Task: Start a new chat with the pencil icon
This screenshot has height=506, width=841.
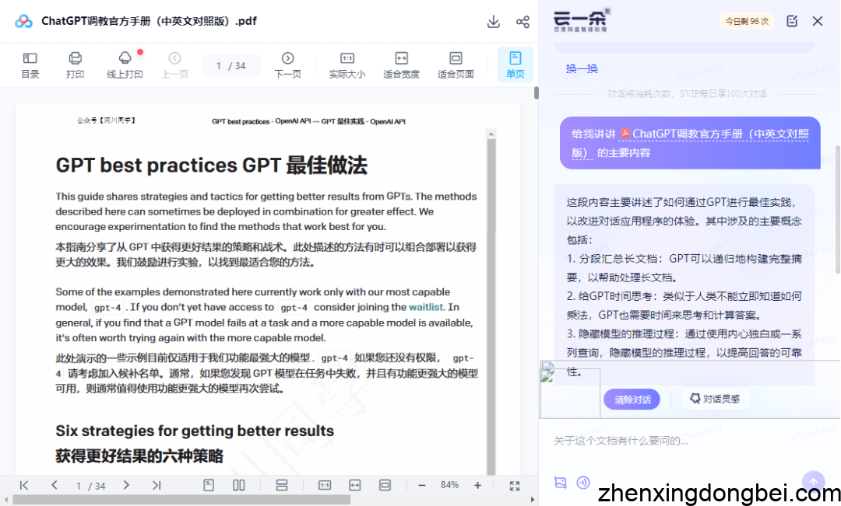Action: click(x=792, y=21)
